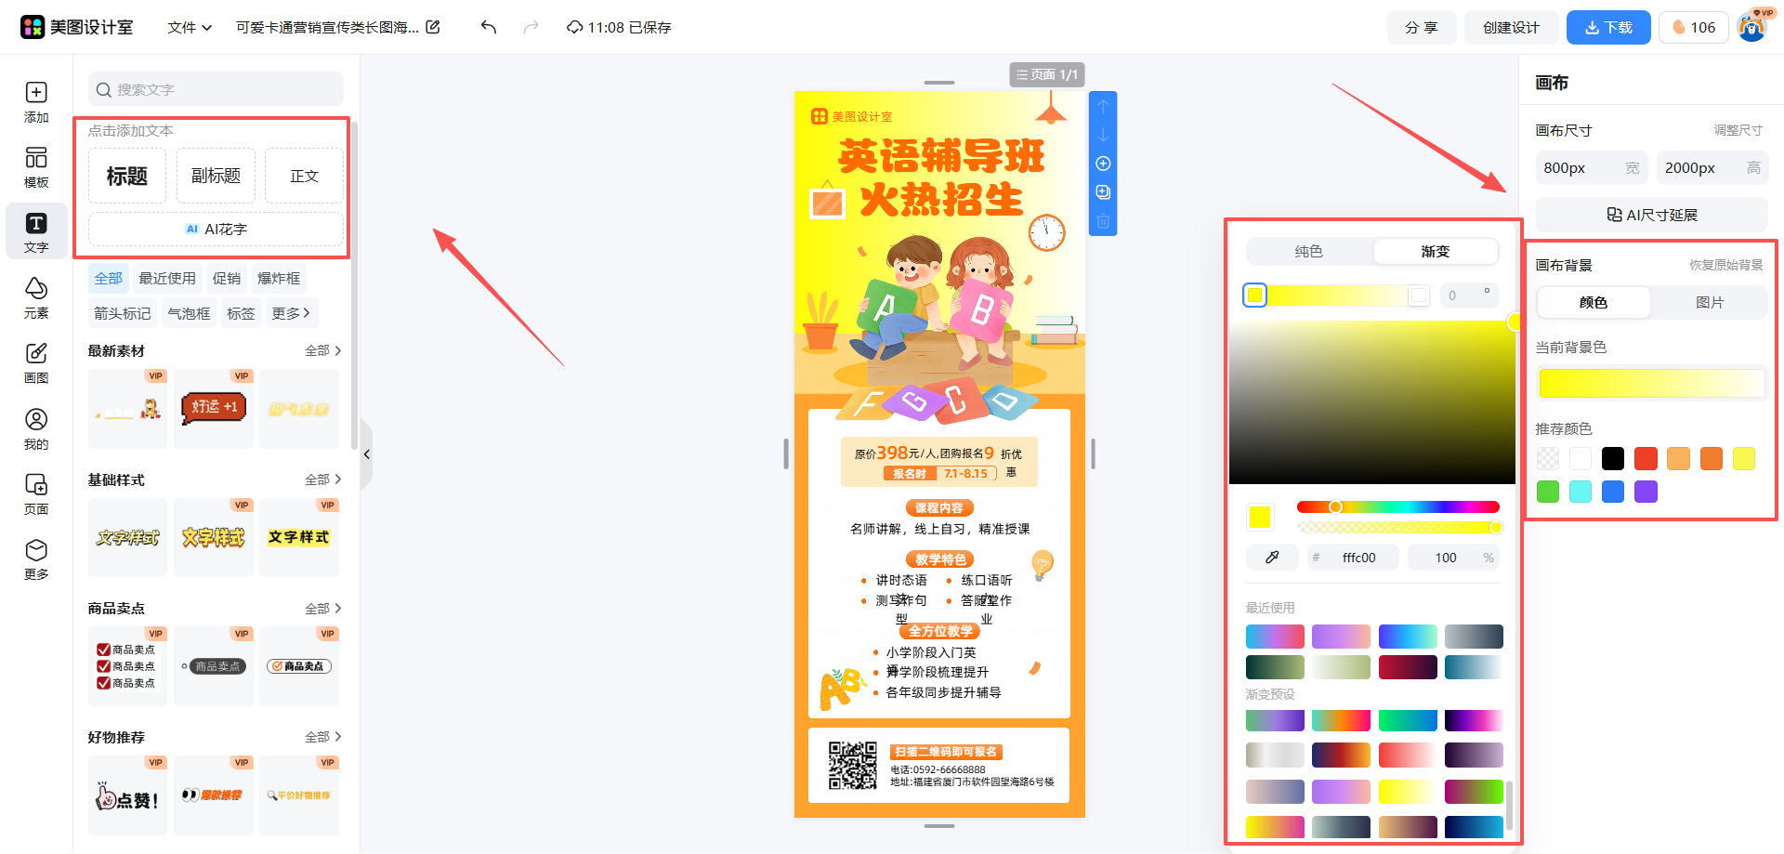1784x854 pixels.
Task: Open the 更多 panel icon in the sidebar
Action: [x=35, y=558]
